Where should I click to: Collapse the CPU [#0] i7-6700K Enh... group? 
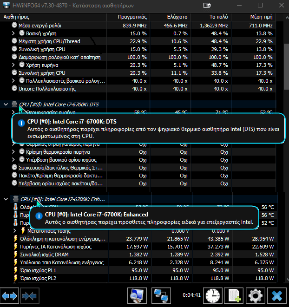6,199
